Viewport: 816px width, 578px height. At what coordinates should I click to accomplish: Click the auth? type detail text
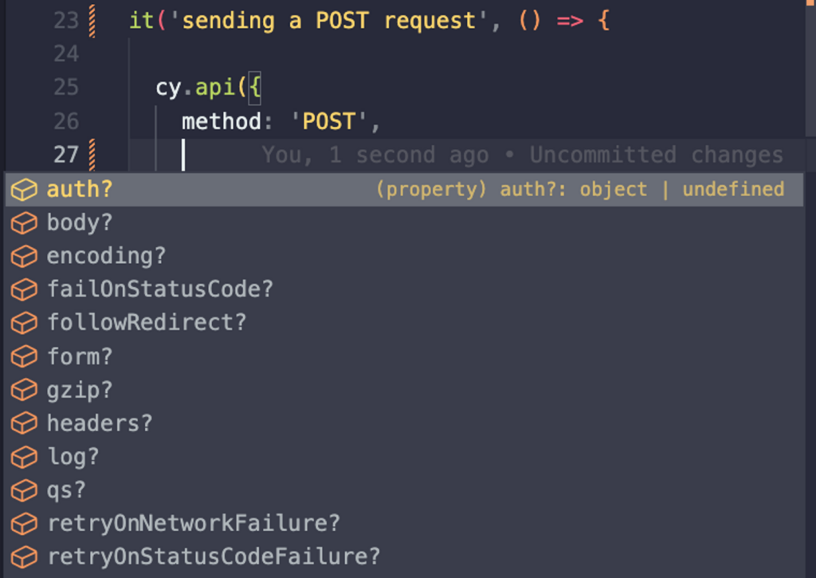pos(580,190)
